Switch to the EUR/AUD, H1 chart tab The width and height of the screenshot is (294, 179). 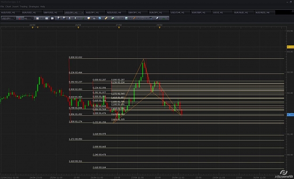click(x=243, y=13)
